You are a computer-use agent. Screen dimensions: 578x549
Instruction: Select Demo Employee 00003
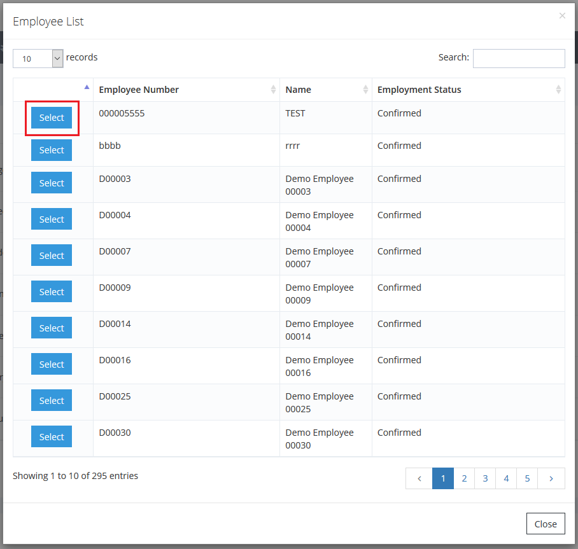52,183
